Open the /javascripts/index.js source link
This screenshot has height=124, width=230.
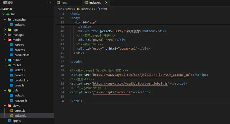[112, 92]
